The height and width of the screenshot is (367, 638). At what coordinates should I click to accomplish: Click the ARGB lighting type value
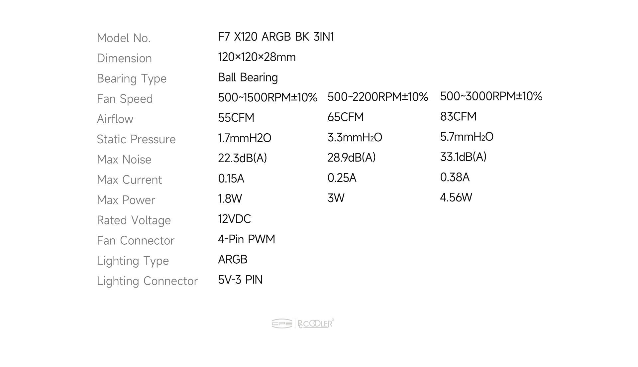(233, 260)
